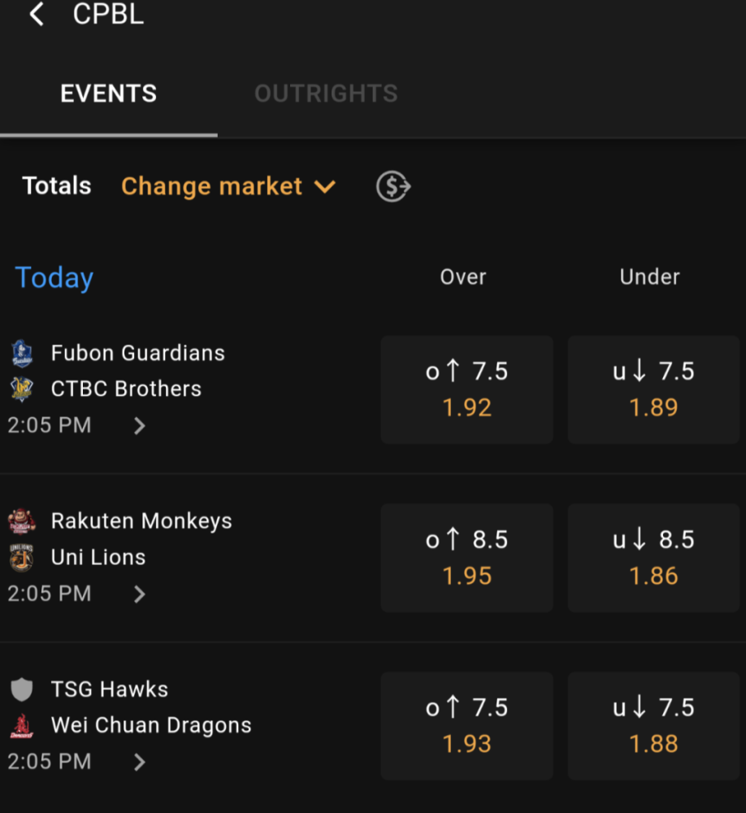The image size is (746, 813).
Task: Select Under 7.5 at 1.89 odds
Action: 653,389
